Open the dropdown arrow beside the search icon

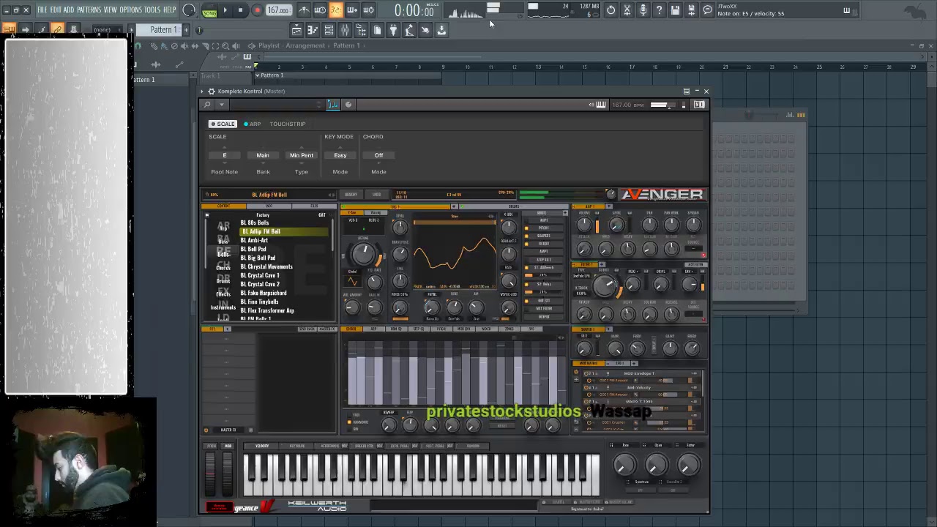[x=221, y=105]
